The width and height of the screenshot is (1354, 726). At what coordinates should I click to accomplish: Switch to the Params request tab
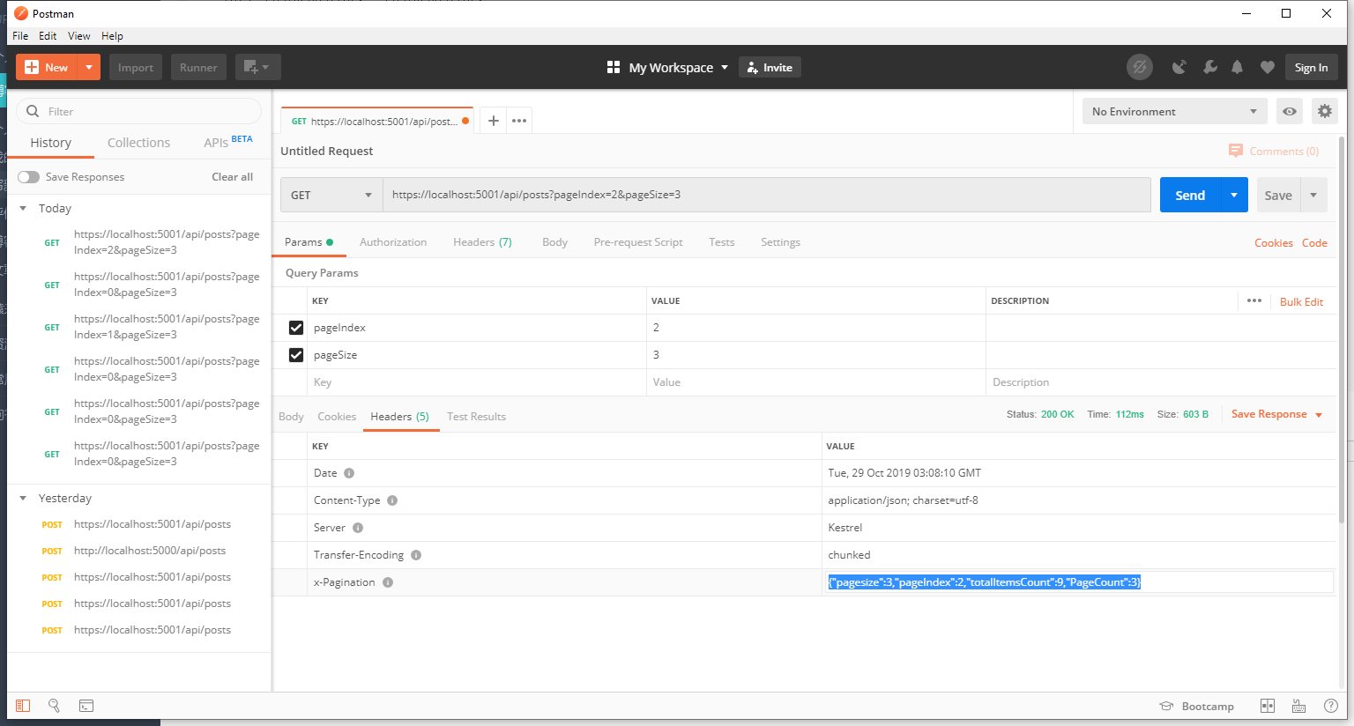pos(309,242)
